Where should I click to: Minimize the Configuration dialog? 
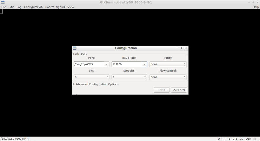[x=177, y=48]
